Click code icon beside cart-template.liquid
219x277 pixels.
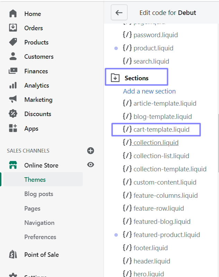[127, 129]
